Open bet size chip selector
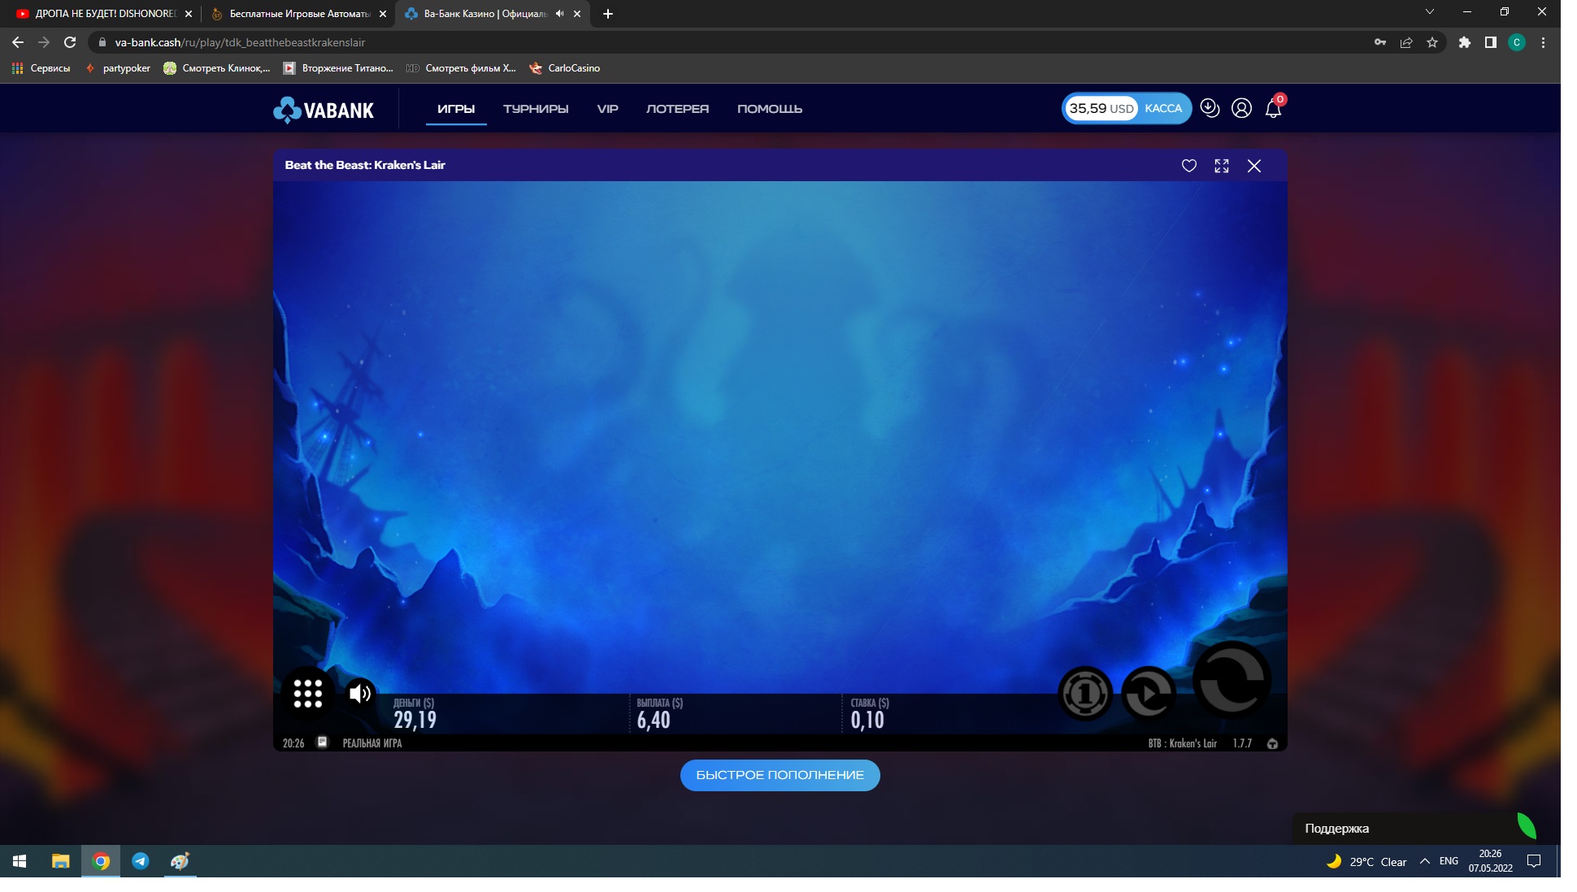Screen dimensions: 1577x892 point(1084,693)
